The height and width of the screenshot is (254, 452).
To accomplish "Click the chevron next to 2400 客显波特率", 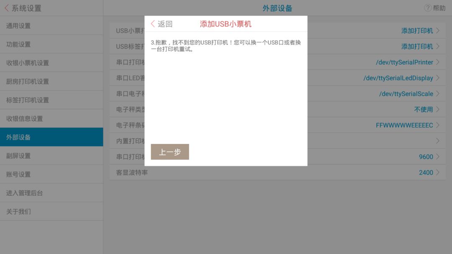I will (x=438, y=172).
